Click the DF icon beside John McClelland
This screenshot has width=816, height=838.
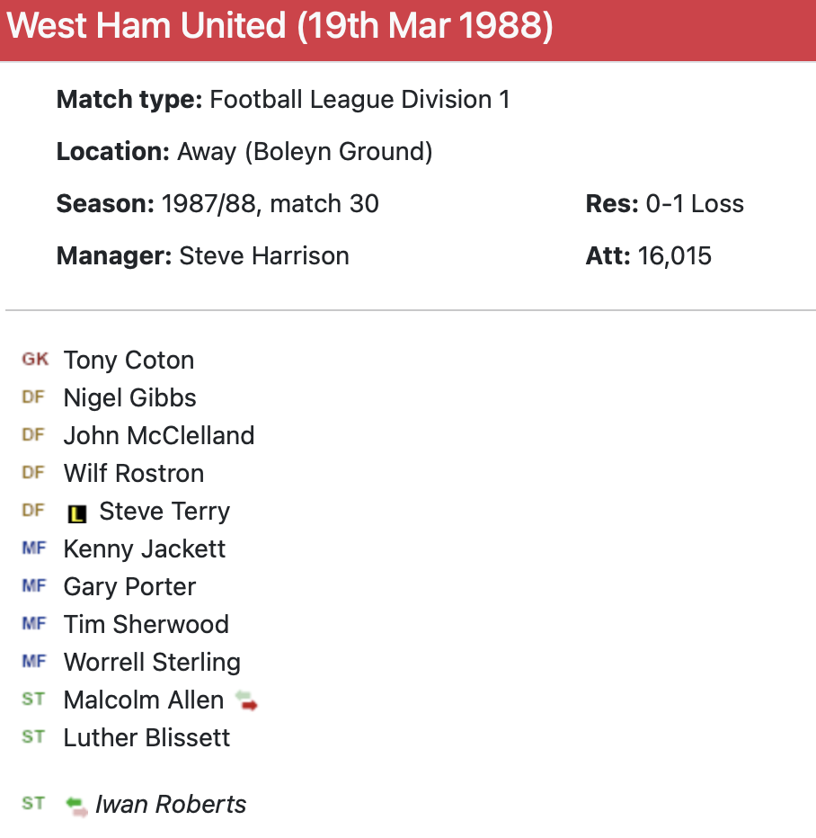point(33,435)
